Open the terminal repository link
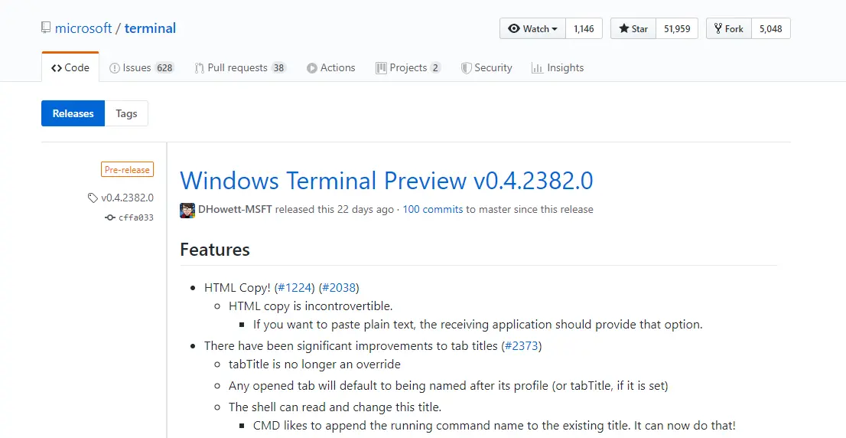The image size is (846, 438). (150, 28)
